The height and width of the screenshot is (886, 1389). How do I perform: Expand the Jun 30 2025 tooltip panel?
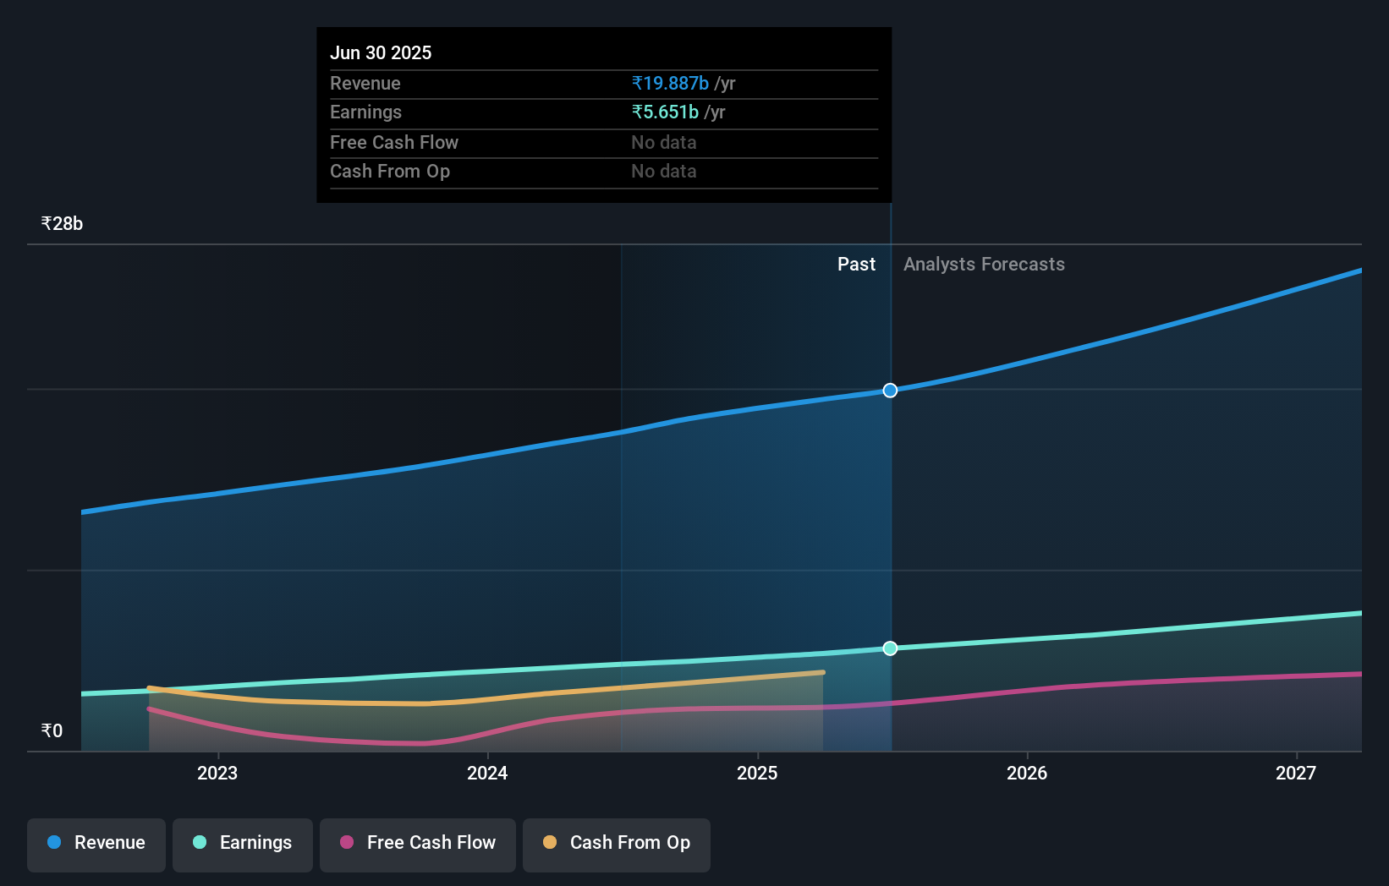[x=382, y=52]
